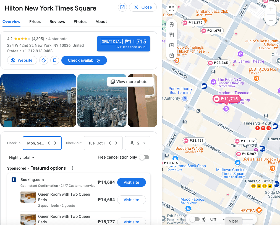The height and width of the screenshot is (225, 280).
Task: Visit site for ₱15,777 Queen Room
Action: [132, 222]
